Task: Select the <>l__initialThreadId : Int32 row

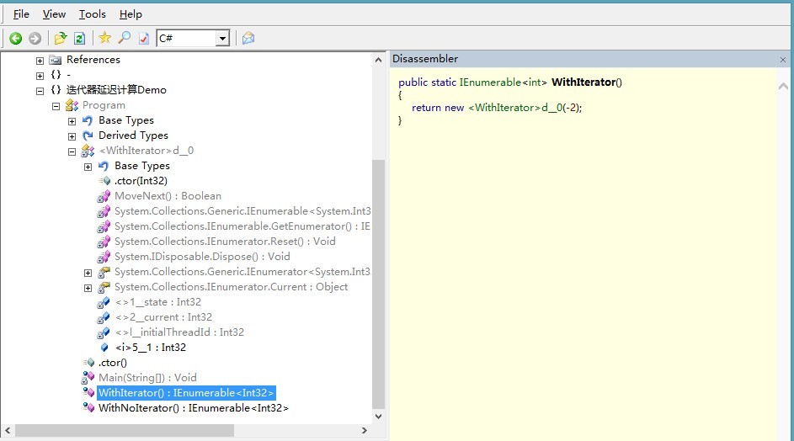Action: [179, 332]
